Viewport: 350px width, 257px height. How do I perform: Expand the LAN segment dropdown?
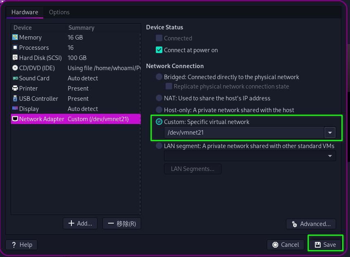point(330,156)
